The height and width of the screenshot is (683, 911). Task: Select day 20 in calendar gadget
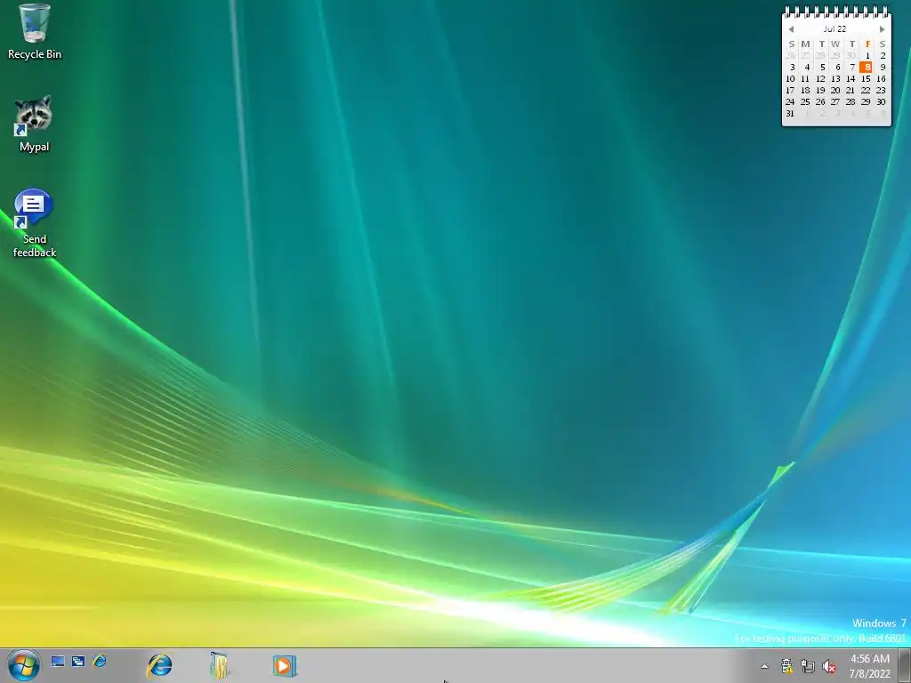click(x=835, y=91)
